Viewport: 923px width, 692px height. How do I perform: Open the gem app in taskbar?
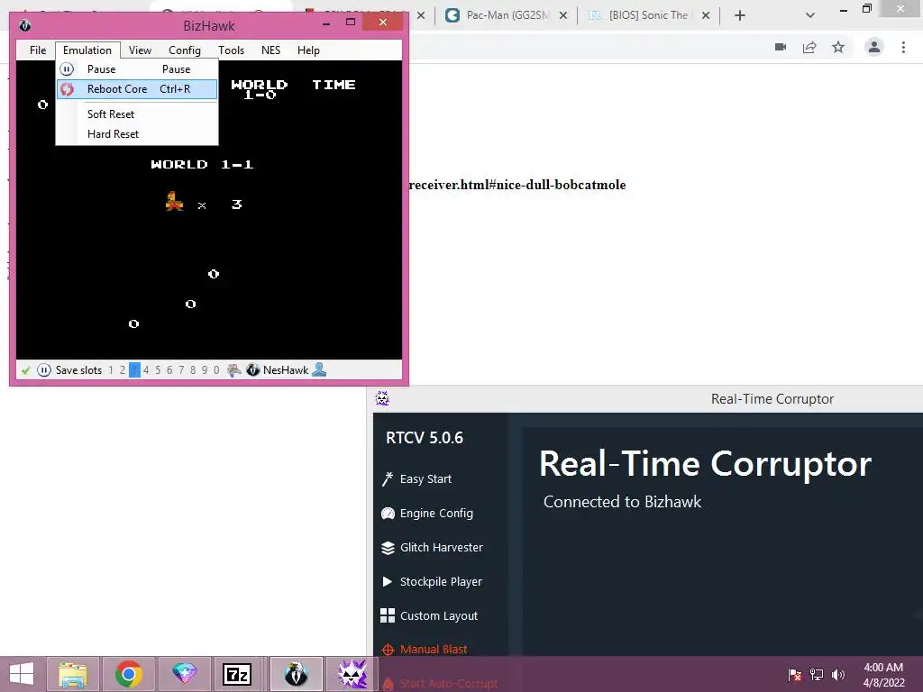(184, 674)
